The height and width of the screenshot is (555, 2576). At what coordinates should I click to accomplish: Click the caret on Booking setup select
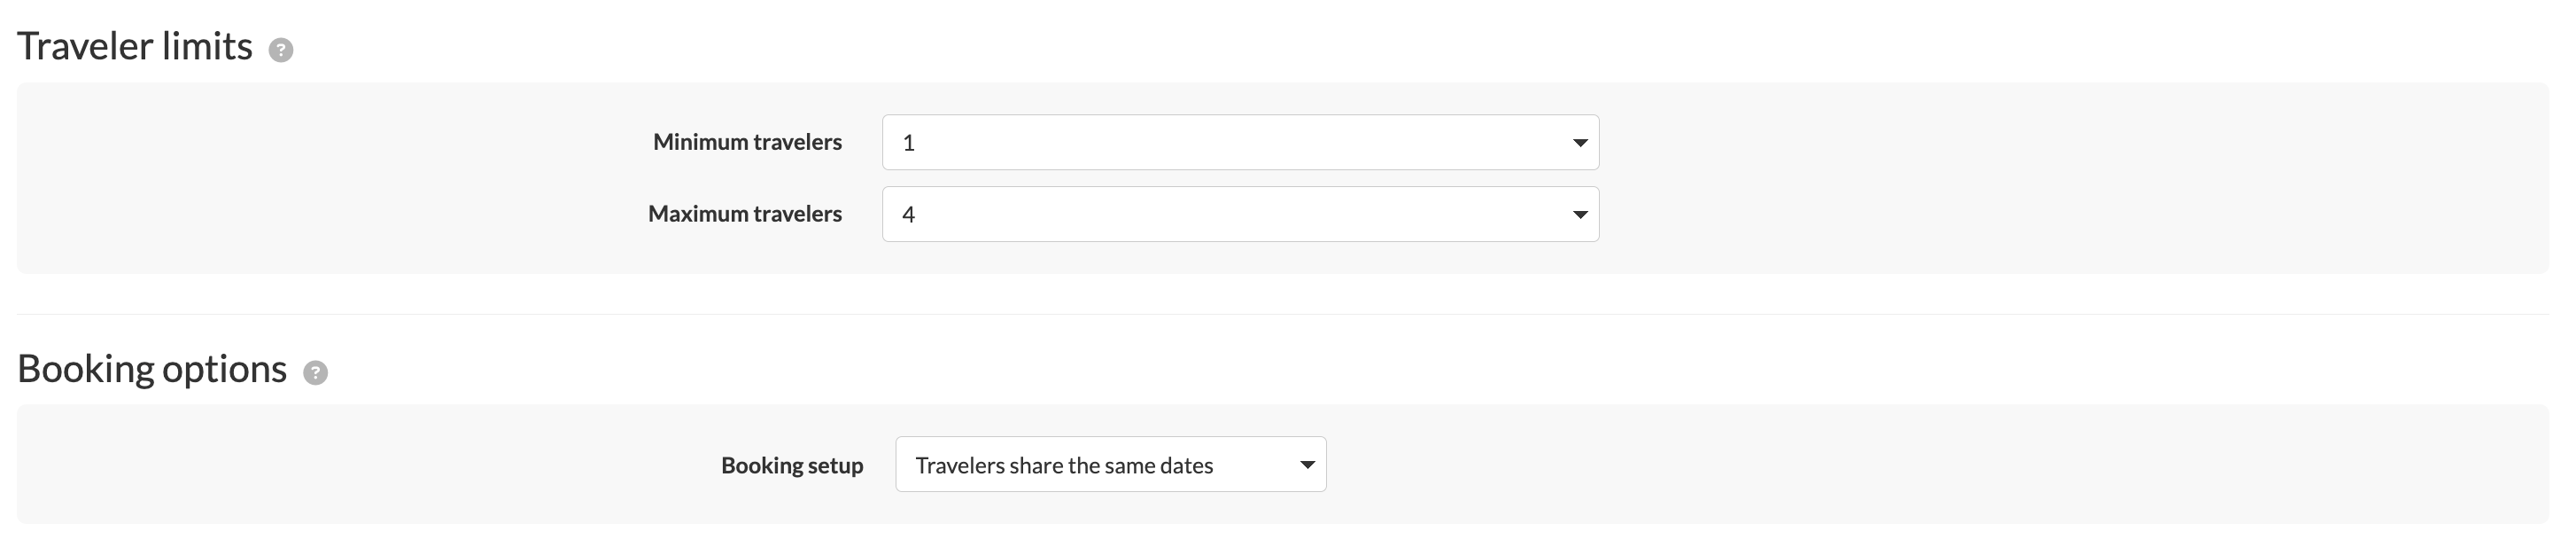click(x=1306, y=465)
